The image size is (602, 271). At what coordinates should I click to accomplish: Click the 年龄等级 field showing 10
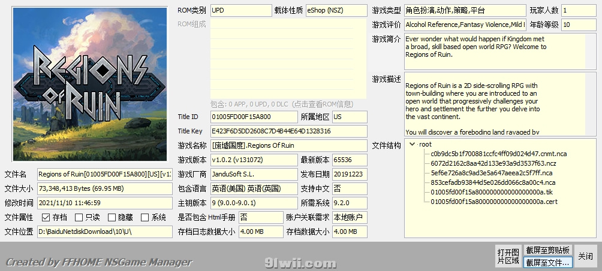pos(579,25)
